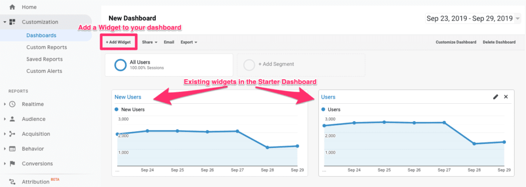Click the Customization label in the sidebar
The height and width of the screenshot is (187, 526).
coord(40,22)
